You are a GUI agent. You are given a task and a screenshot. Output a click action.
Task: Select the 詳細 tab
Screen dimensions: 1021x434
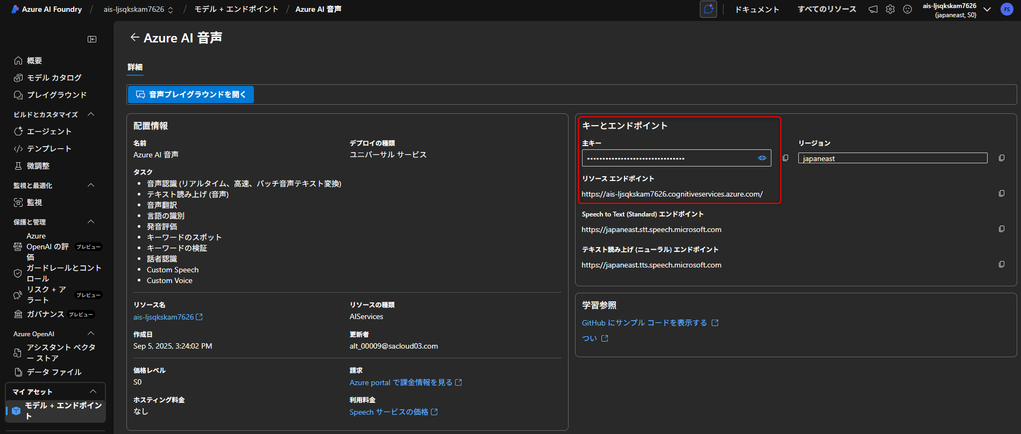coord(135,67)
